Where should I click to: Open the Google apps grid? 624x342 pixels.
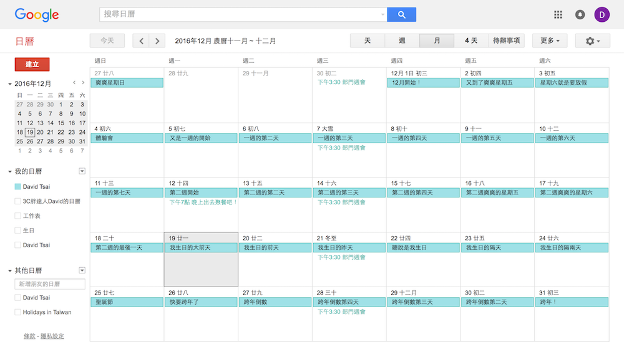558,14
